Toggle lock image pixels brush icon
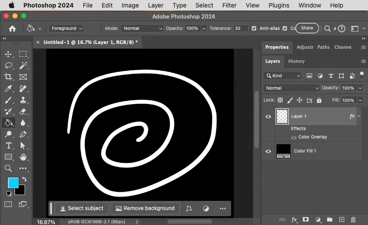368x225 pixels. [290, 100]
